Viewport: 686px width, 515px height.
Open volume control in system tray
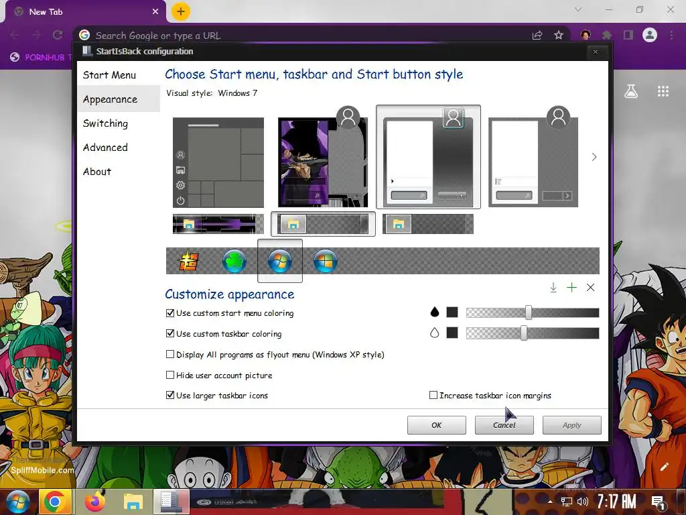[582, 502]
